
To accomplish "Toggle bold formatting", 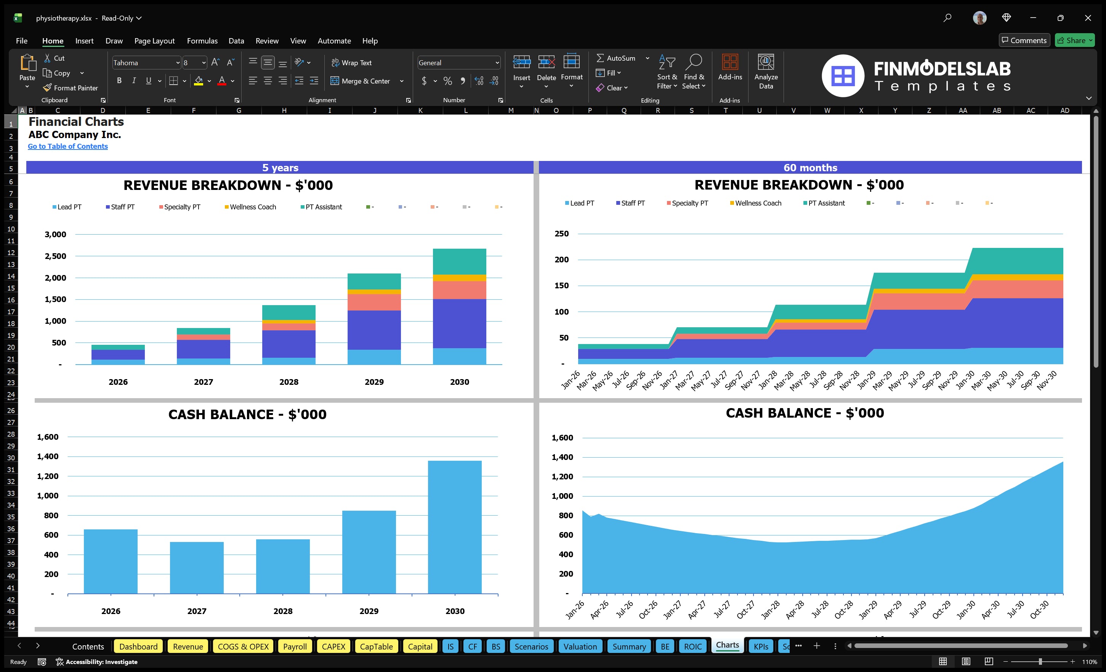I will pos(119,80).
